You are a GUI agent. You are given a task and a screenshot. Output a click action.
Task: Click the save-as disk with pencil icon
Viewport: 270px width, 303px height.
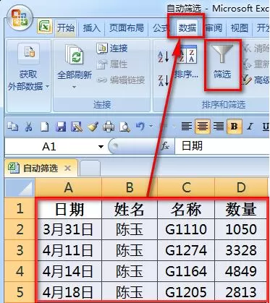(77, 127)
